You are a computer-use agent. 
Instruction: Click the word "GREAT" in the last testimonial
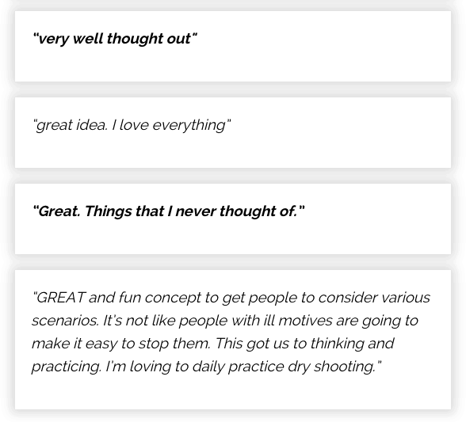61,298
